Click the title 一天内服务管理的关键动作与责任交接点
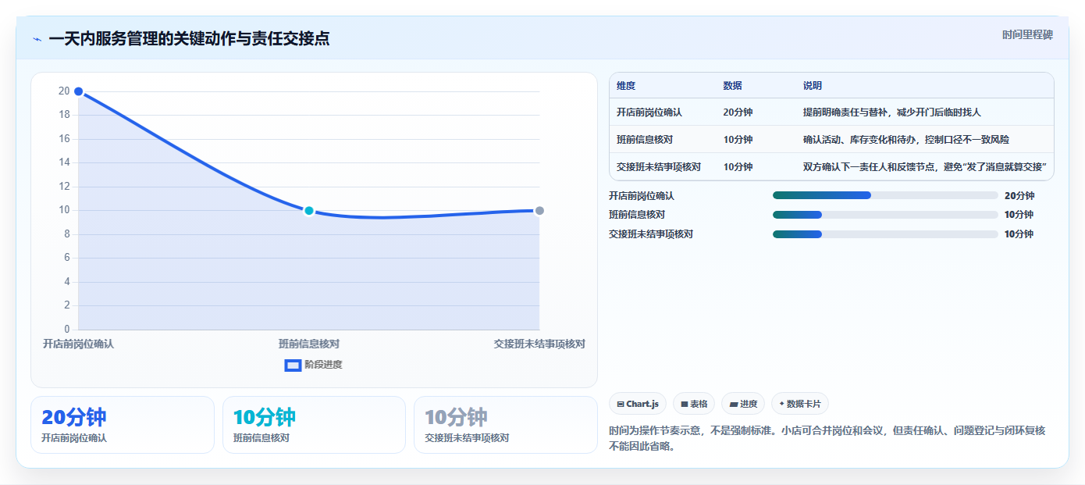The image size is (1085, 485). click(189, 39)
